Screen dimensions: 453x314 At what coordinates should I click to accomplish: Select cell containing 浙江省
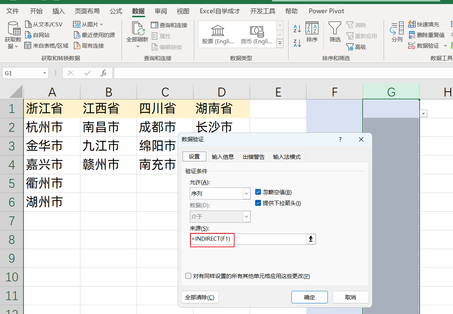click(52, 109)
